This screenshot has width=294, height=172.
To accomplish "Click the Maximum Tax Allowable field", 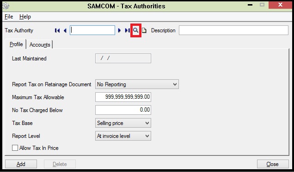I will pyautogui.click(x=123, y=97).
